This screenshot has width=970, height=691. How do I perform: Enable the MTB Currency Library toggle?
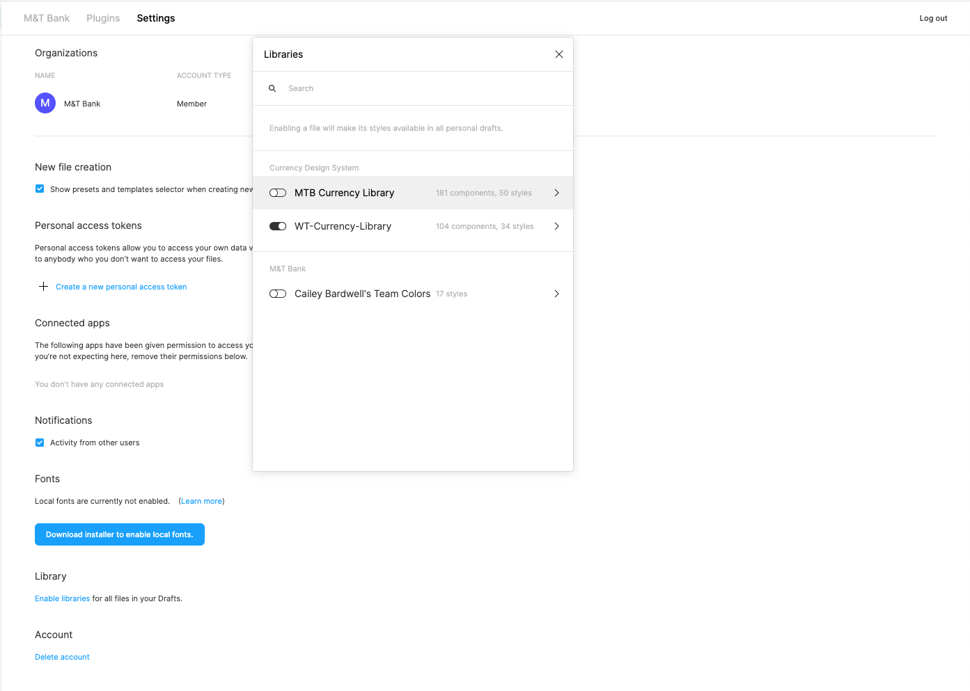point(278,193)
